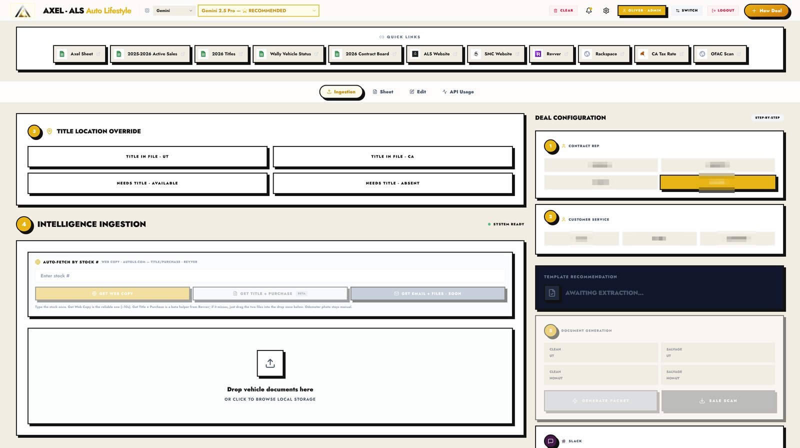Click the sheet icon on Wally Vehicle Status
This screenshot has height=448, width=800.
(261, 54)
